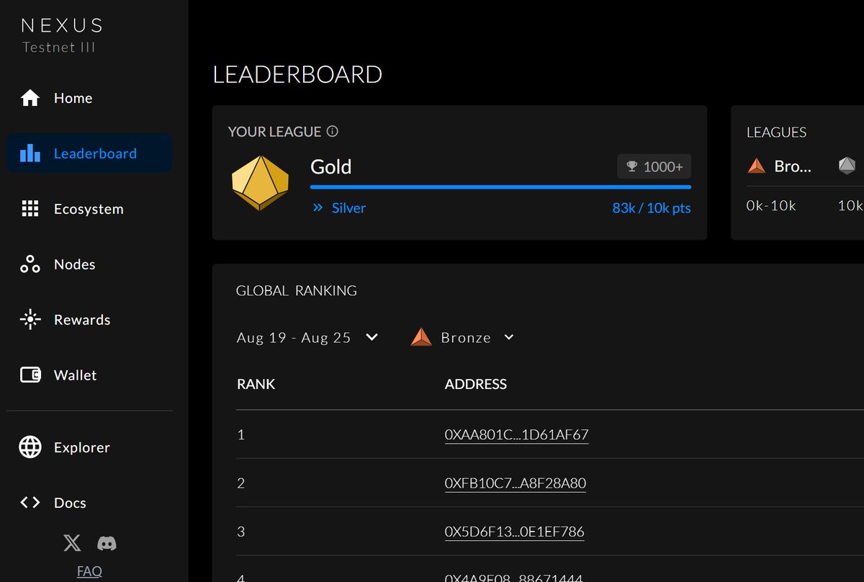The image size is (864, 582).
Task: Open the Nodes menu item
Action: pos(89,264)
